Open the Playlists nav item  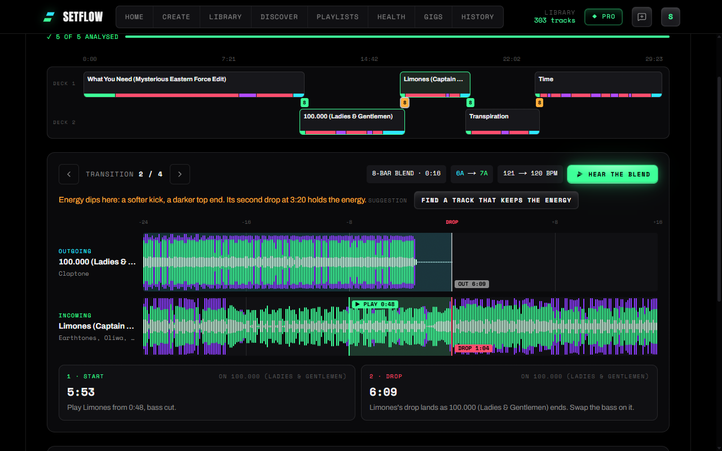tap(337, 17)
